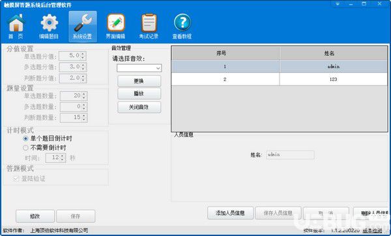Viewport: 391px width, 236px height.
Task: Click the 更换 sound button
Action: point(139,81)
